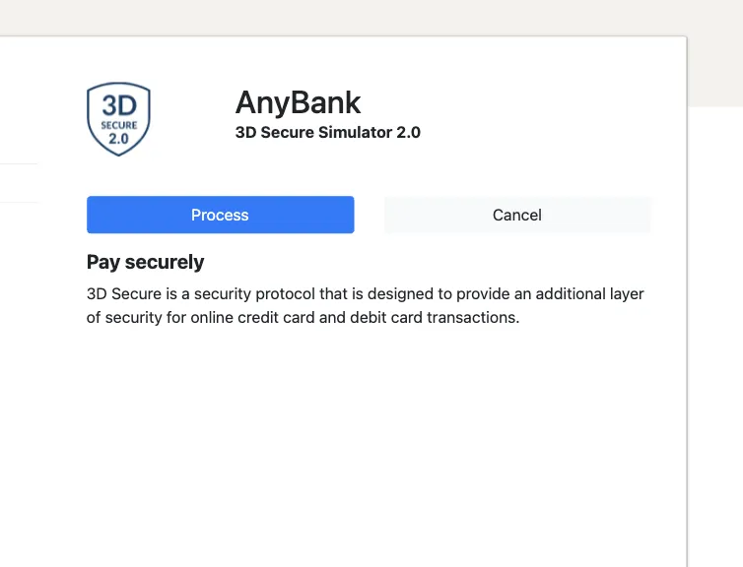Click the word "securely" in the heading

pyautogui.click(x=165, y=262)
